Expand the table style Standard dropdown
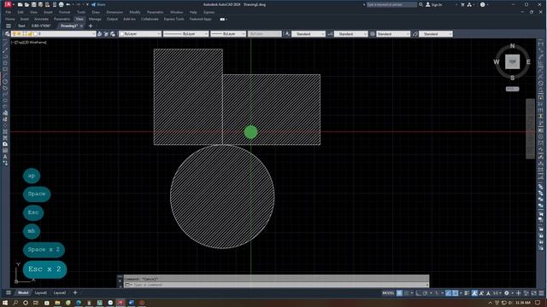 pyautogui.click(x=408, y=34)
